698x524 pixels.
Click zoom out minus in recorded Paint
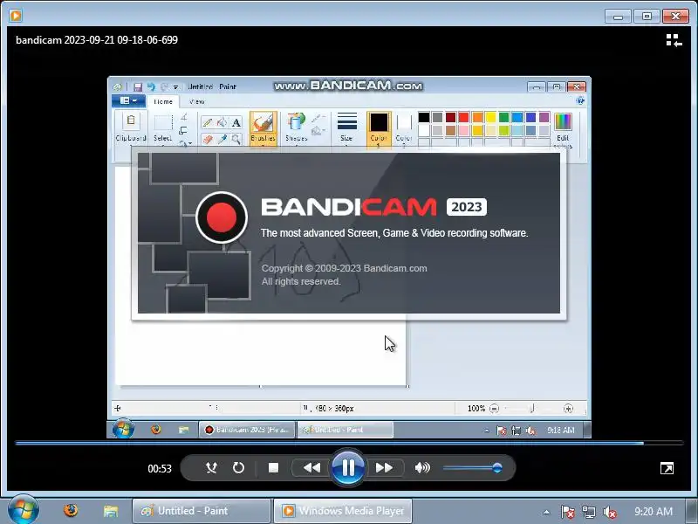(x=494, y=408)
